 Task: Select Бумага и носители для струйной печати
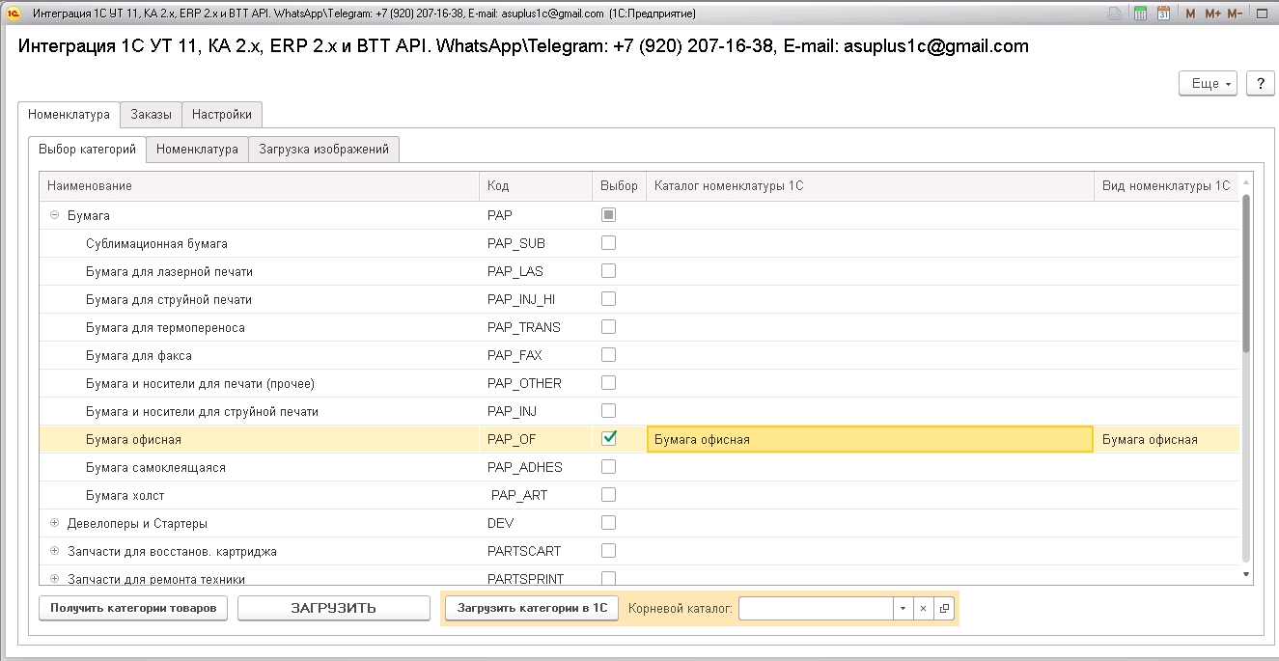pyautogui.click(x=202, y=411)
